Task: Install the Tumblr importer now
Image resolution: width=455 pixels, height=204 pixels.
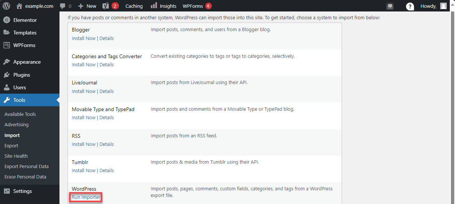Action: pyautogui.click(x=84, y=171)
